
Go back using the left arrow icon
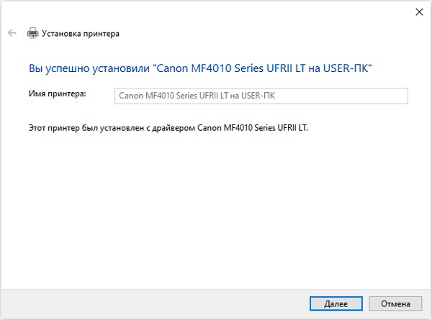point(12,33)
